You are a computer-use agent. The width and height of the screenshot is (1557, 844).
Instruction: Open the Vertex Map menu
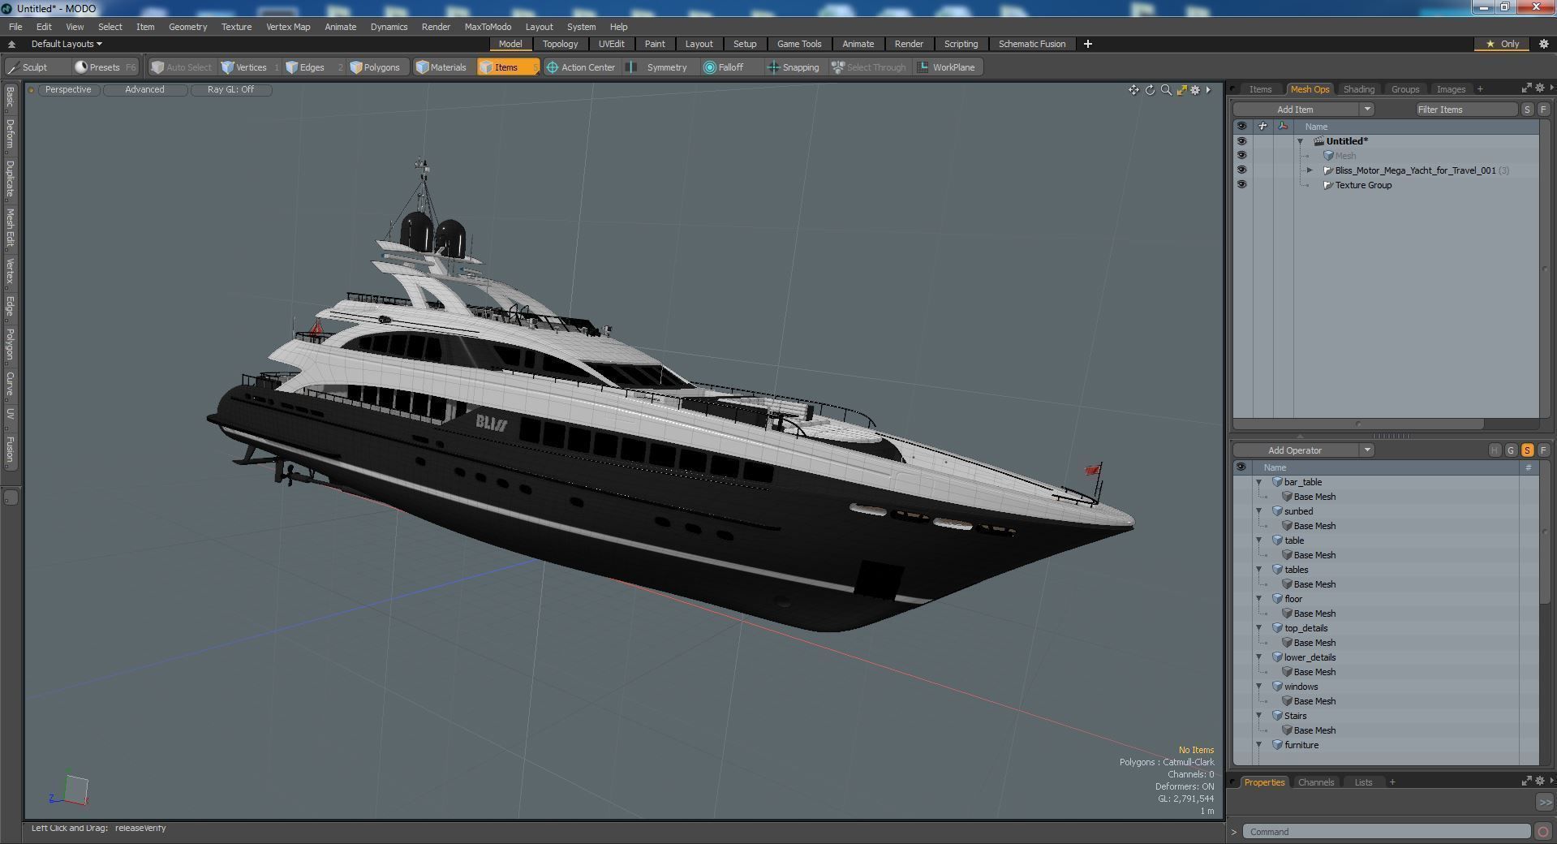tap(288, 27)
